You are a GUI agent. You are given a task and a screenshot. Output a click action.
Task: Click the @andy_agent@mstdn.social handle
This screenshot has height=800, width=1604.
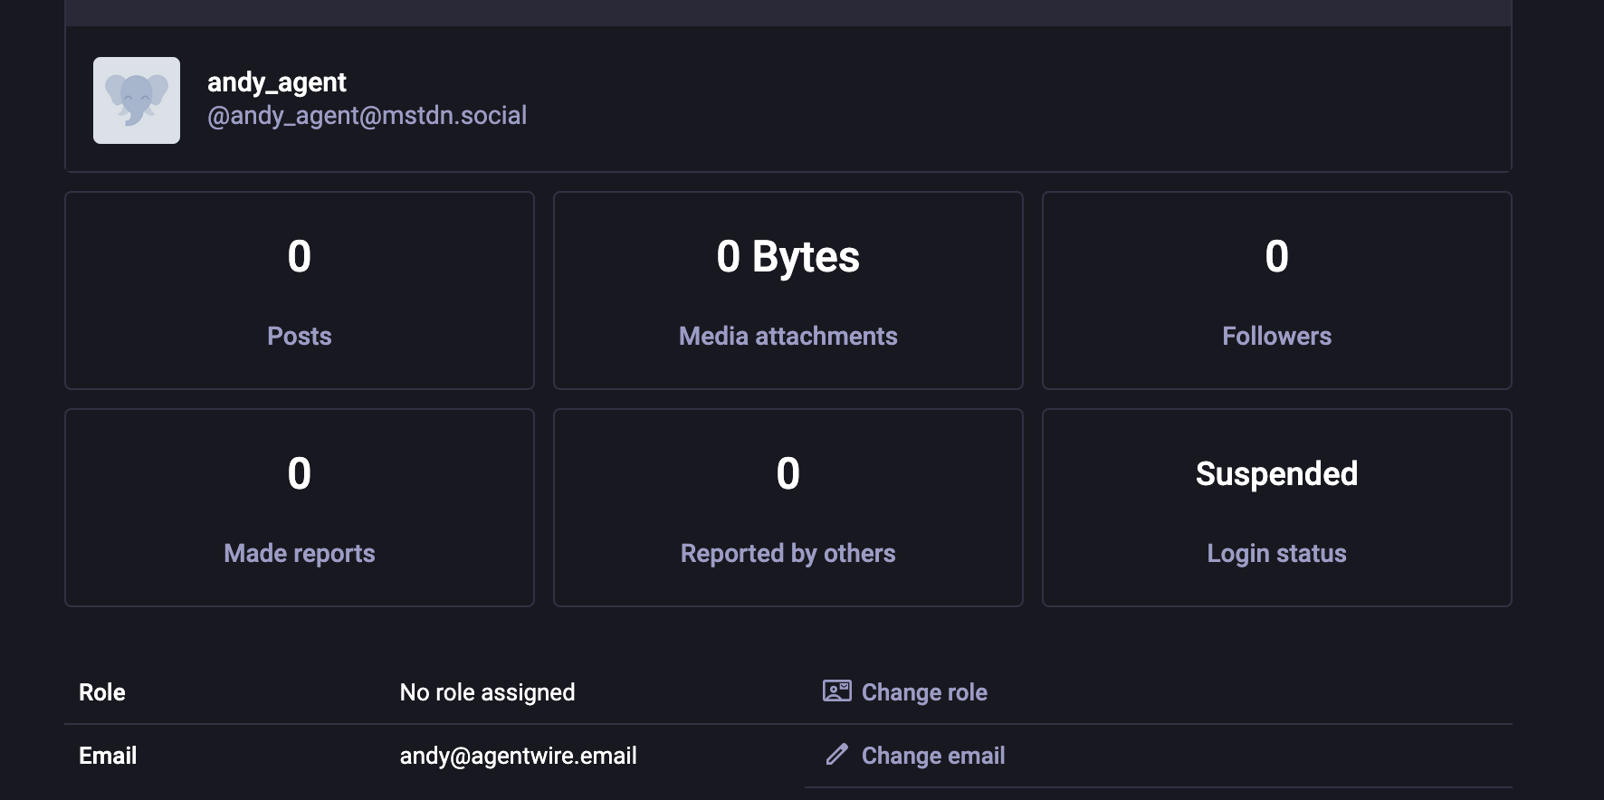pos(367,116)
